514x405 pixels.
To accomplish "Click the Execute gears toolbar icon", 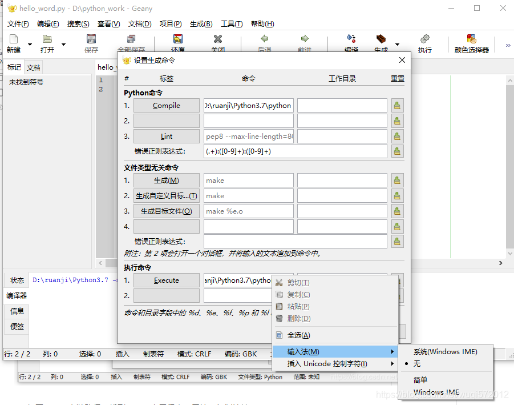I will point(425,39).
